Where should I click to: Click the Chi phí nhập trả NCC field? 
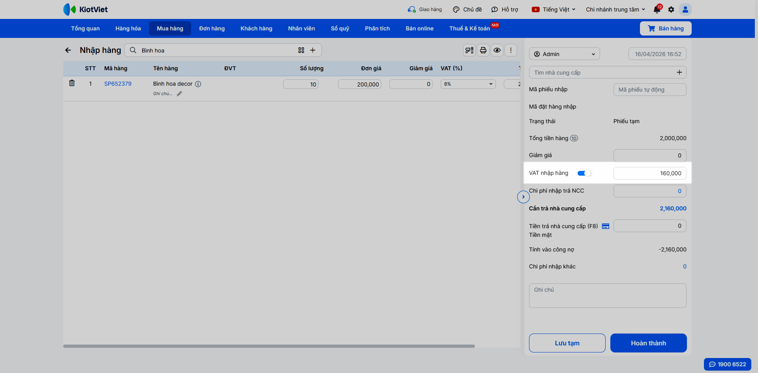coord(650,191)
